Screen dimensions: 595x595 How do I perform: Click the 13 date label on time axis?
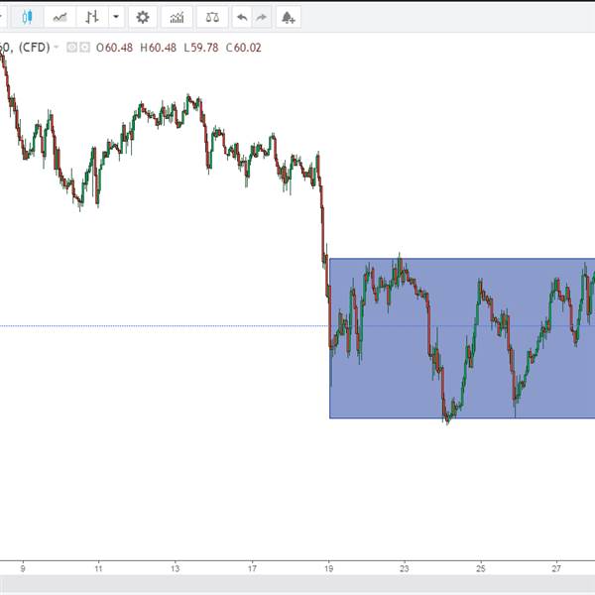coord(175,568)
